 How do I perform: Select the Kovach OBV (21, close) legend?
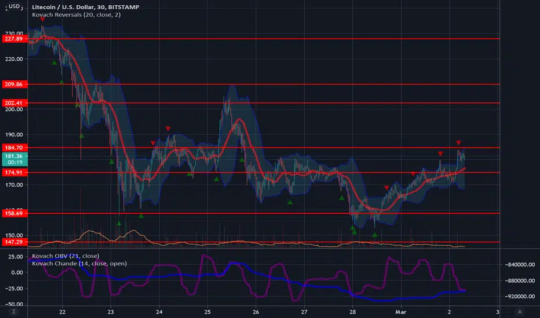click(x=65, y=256)
